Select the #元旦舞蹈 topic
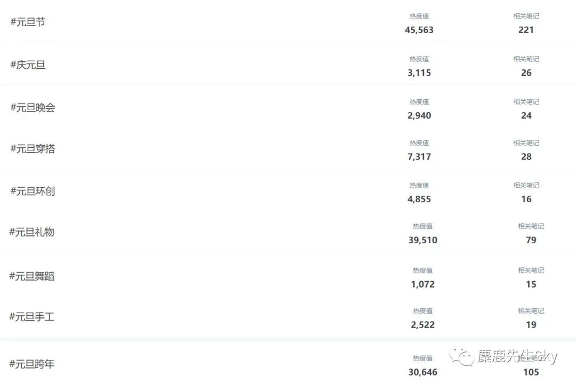 [x=32, y=276]
